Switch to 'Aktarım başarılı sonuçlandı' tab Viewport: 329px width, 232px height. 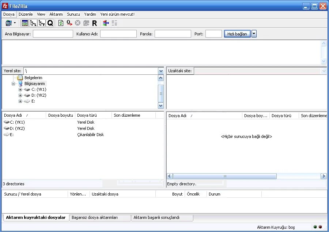[x=162, y=217]
